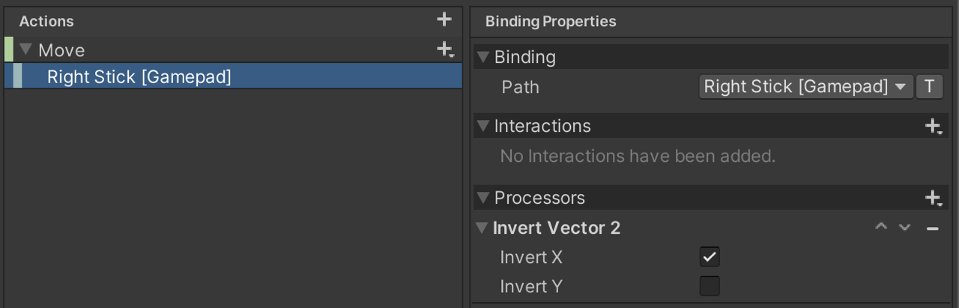This screenshot has height=308, width=959.
Task: Move Invert Vector 2 processor down
Action: point(904,228)
